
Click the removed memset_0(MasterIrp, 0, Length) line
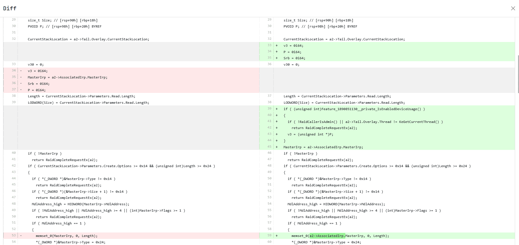[x=67, y=236]
